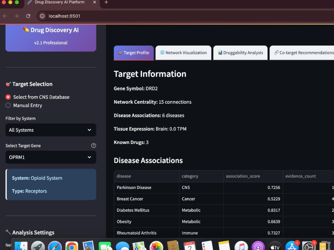Screen dimensions: 334x250
Task: Open the Co-target Recommendations tab
Action: point(302,53)
